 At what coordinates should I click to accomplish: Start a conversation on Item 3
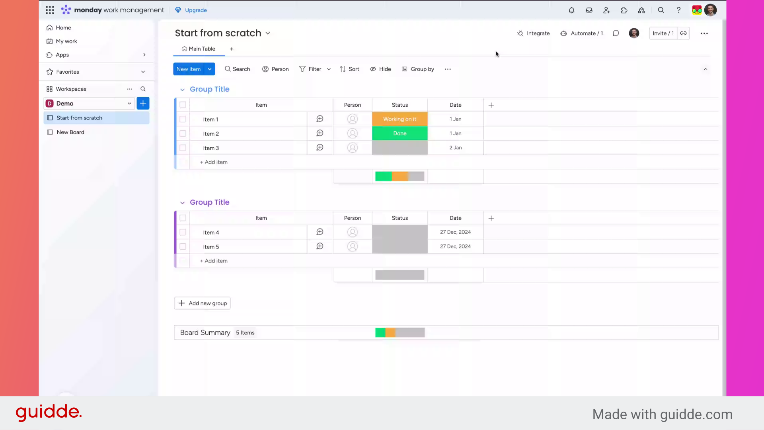pos(320,148)
